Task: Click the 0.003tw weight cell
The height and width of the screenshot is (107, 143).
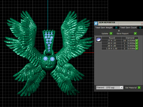Action: pyautogui.click(x=131, y=43)
